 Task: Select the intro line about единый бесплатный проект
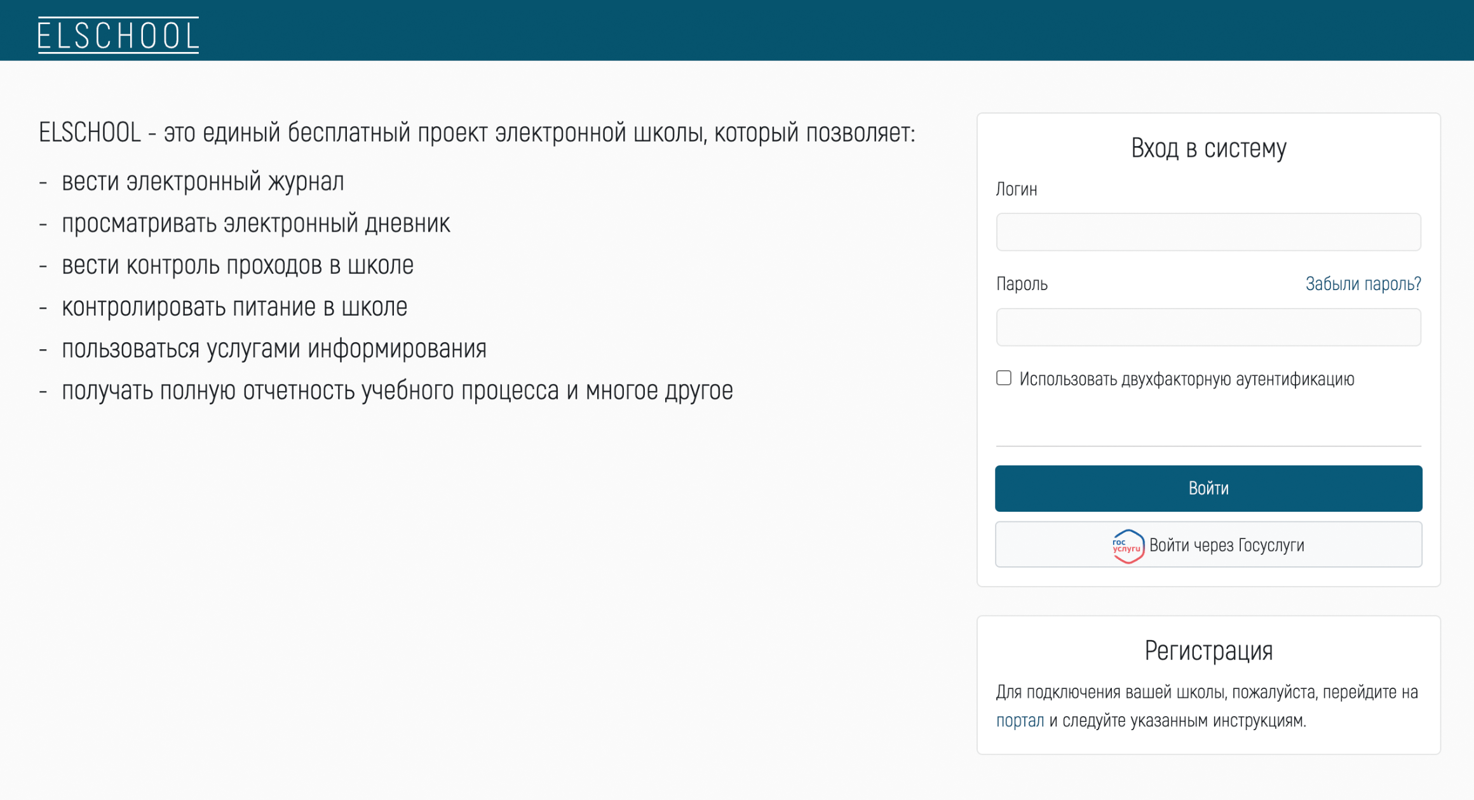(477, 133)
